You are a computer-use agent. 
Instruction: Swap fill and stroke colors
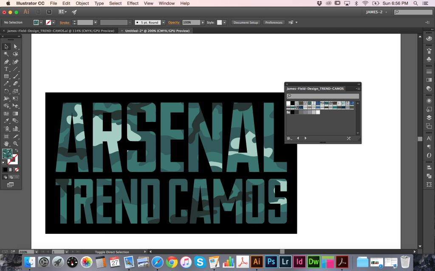click(17, 150)
